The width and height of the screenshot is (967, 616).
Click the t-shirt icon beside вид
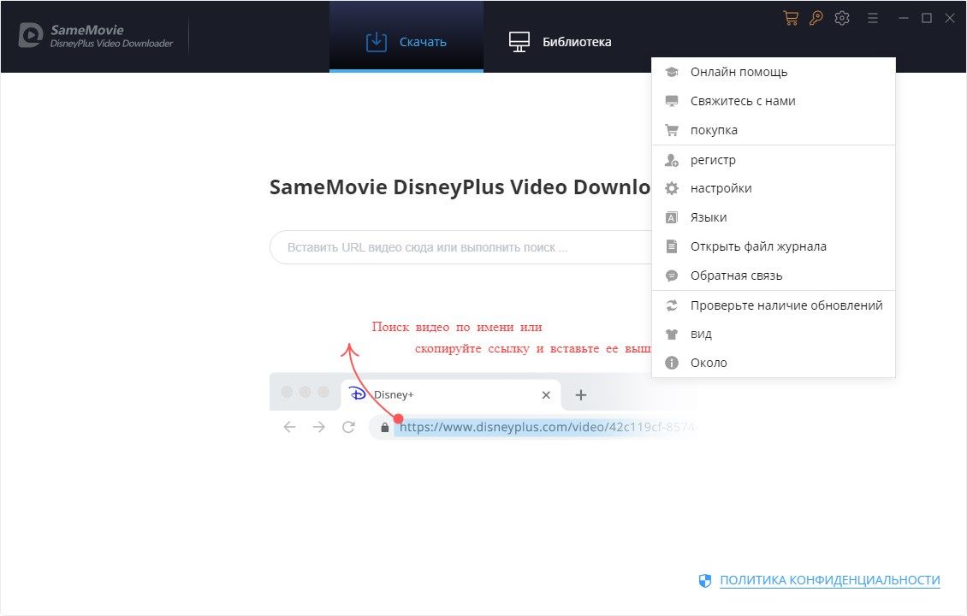[x=672, y=335]
